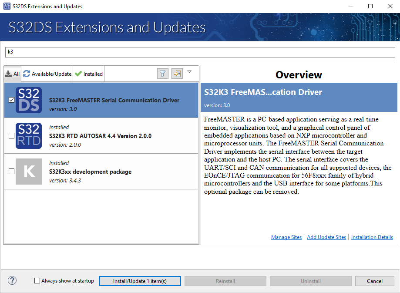
Task: Click the gray K package icon
Action: tap(29, 172)
